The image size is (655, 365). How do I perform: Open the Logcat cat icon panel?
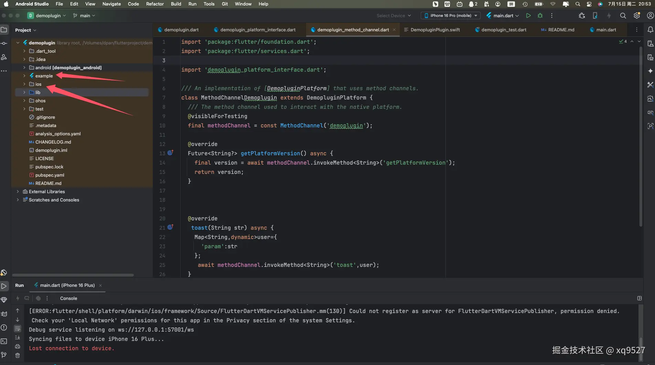click(4, 314)
